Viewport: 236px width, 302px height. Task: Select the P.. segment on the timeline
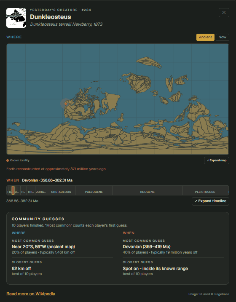tap(23, 190)
